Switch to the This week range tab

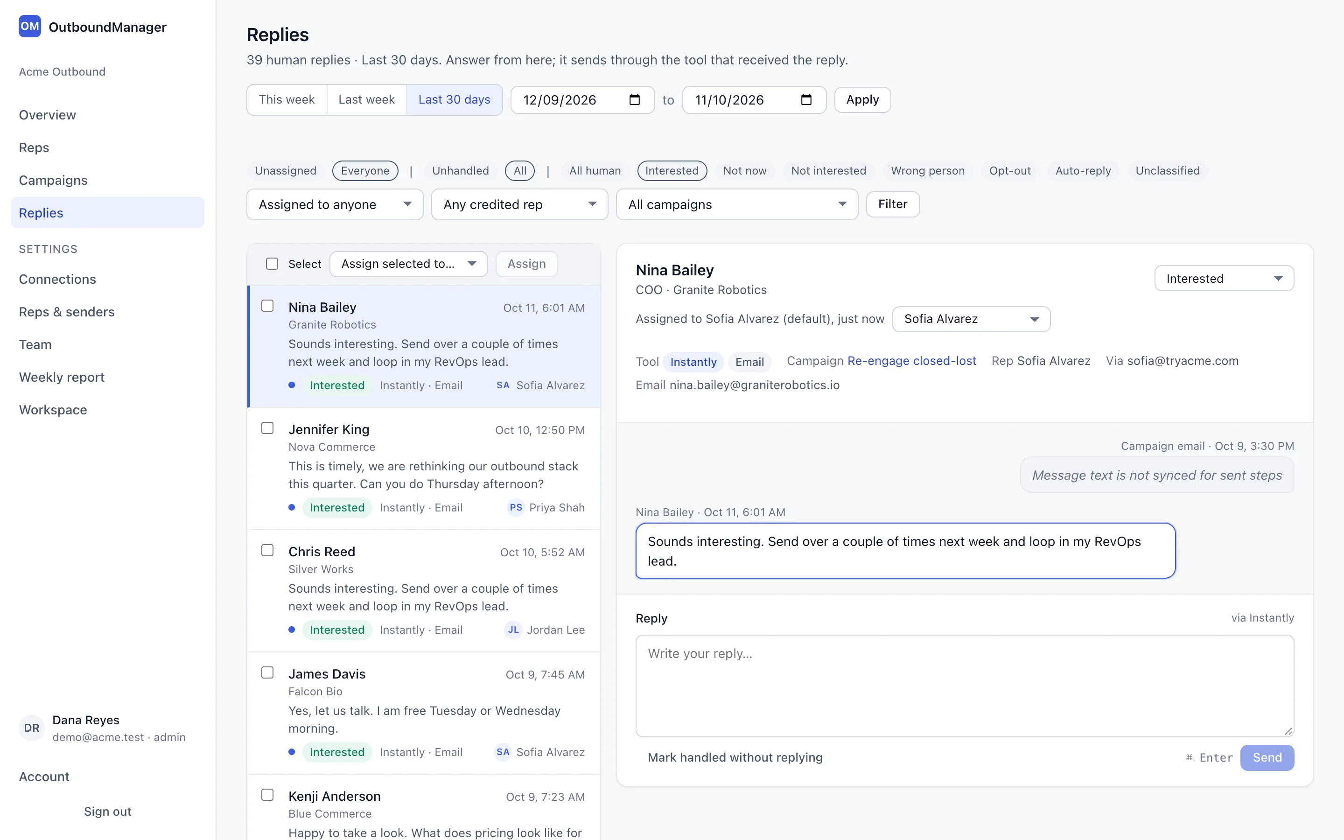click(x=287, y=99)
